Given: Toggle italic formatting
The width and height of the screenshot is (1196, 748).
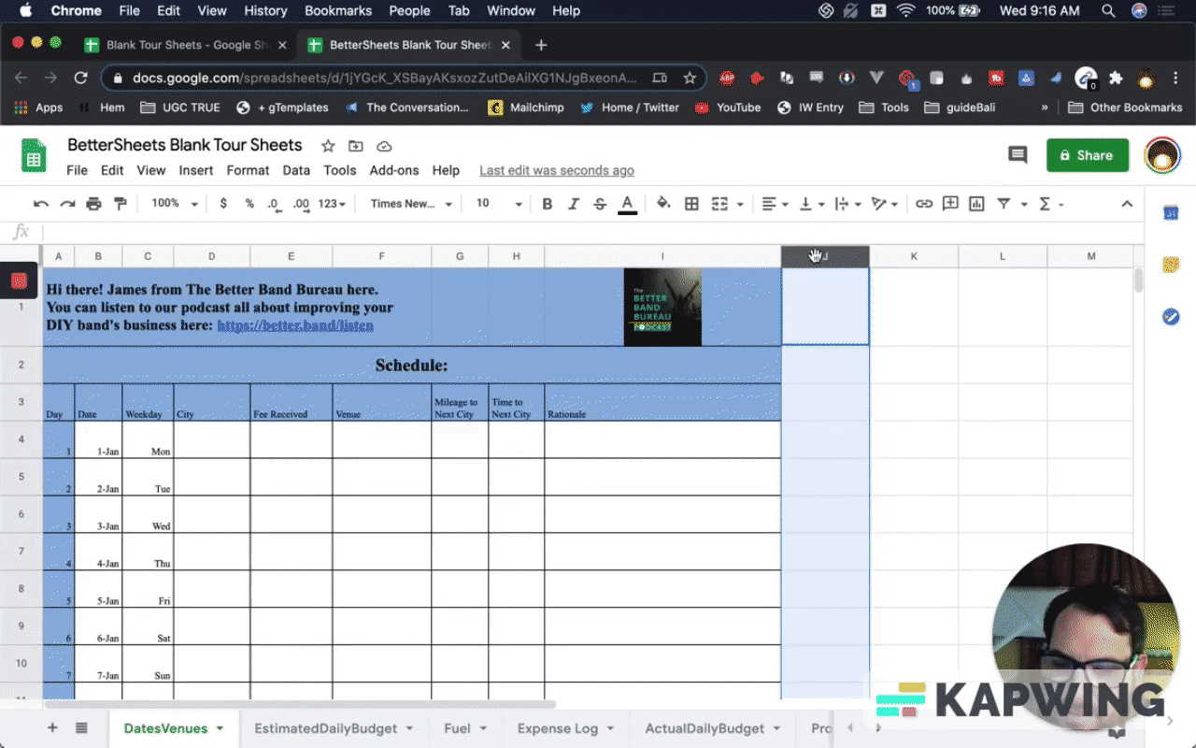Looking at the screenshot, I should tap(574, 204).
